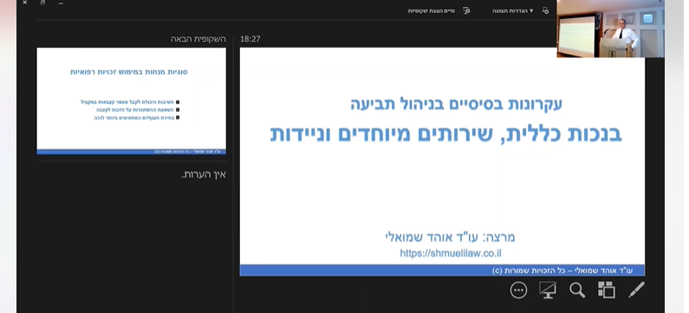This screenshot has height=313, width=689.
Task: Click the elapsed timer 18:27
Action: coord(250,39)
